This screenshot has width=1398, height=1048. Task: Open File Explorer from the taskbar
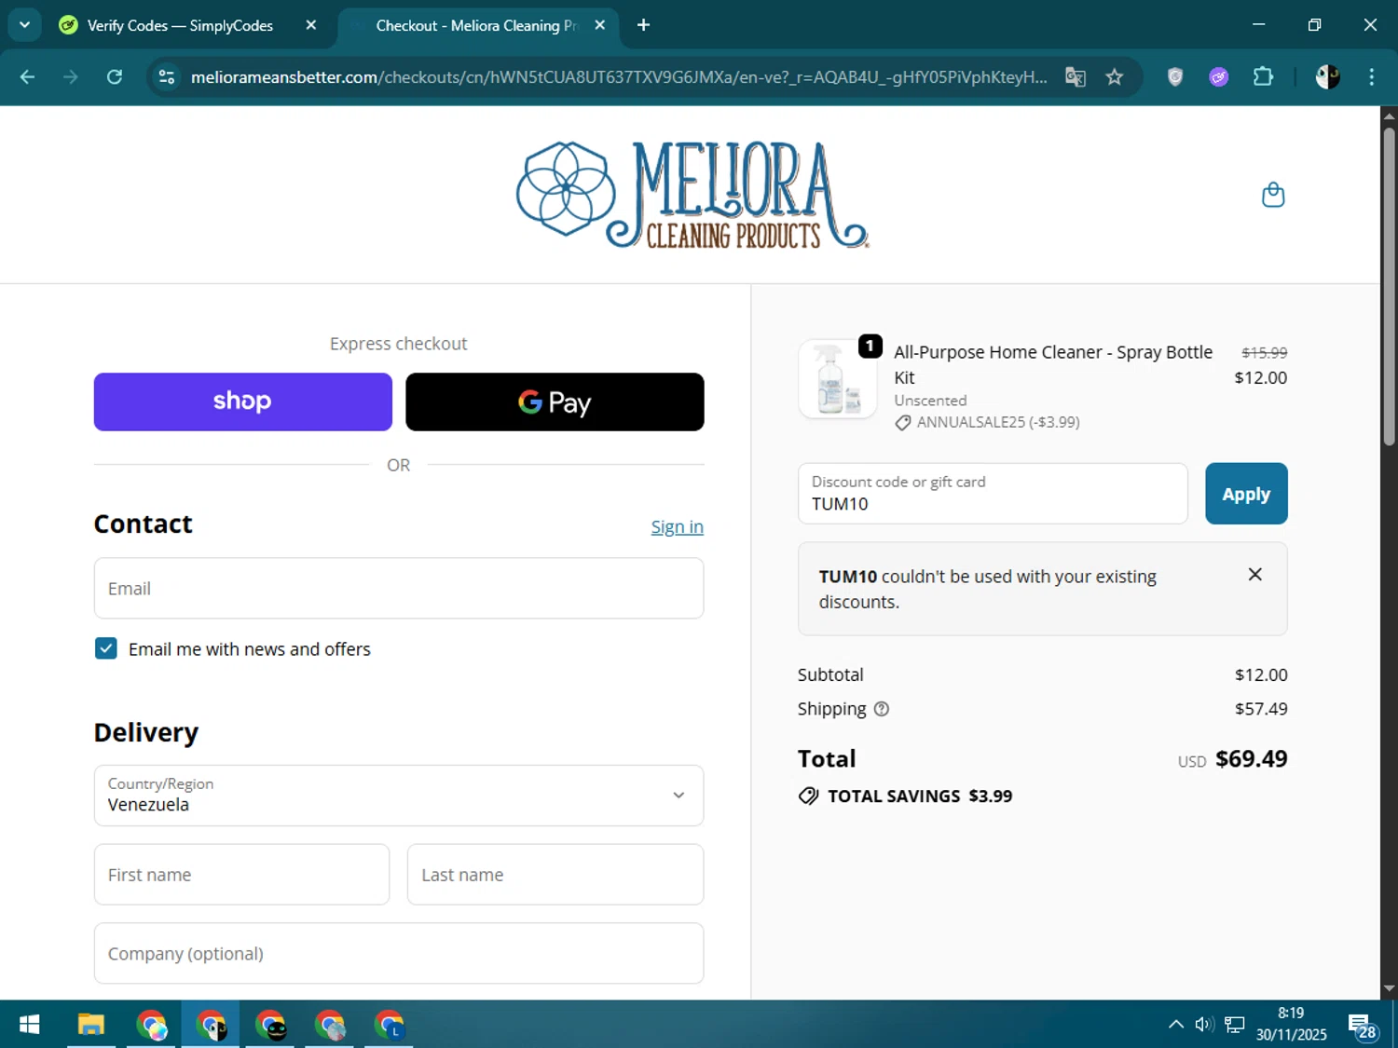(x=90, y=1025)
